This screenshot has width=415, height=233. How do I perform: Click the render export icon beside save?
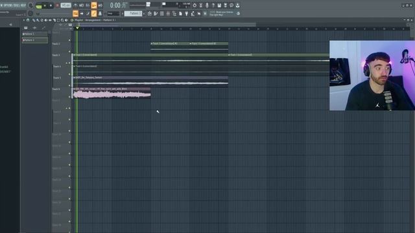click(x=225, y=5)
